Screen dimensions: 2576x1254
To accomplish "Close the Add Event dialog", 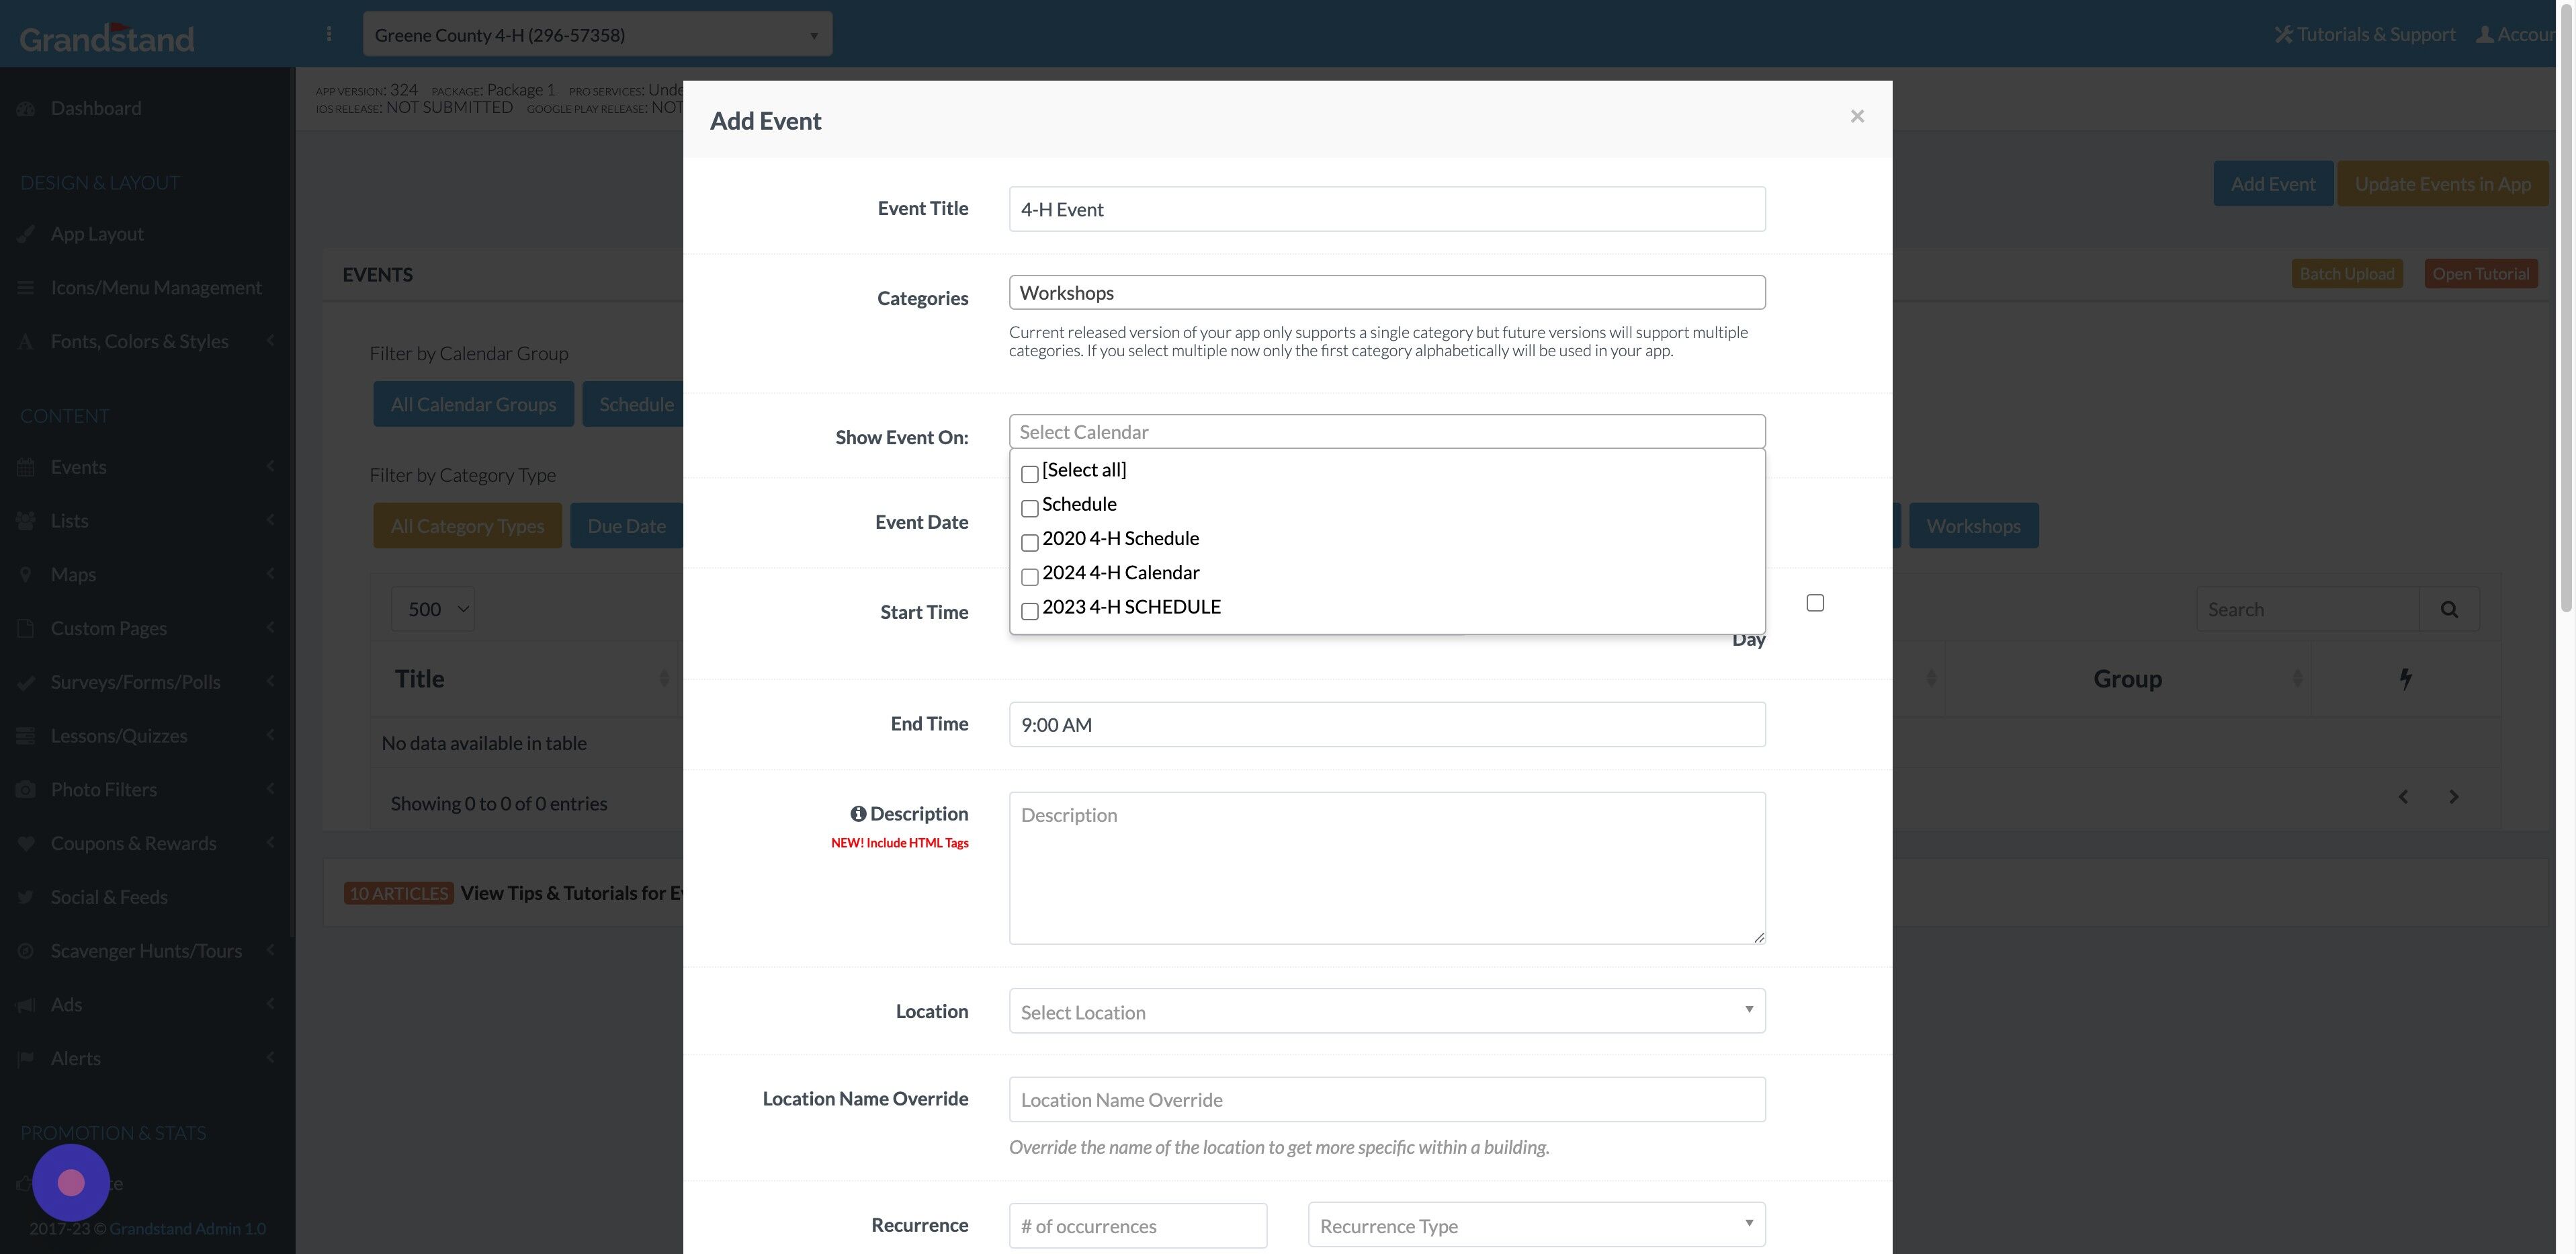I will point(1857,116).
